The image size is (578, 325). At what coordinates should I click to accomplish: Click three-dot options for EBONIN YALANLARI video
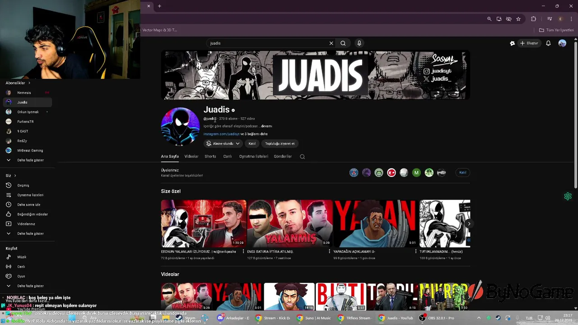243,251
